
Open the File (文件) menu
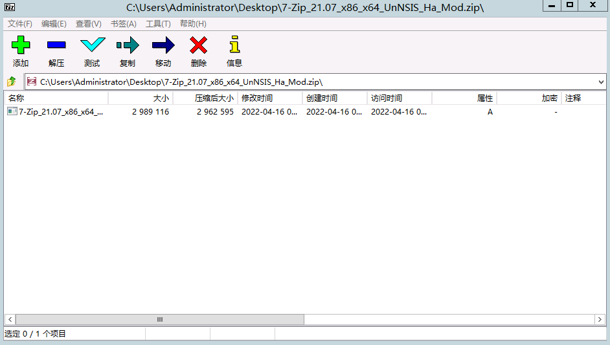[20, 24]
